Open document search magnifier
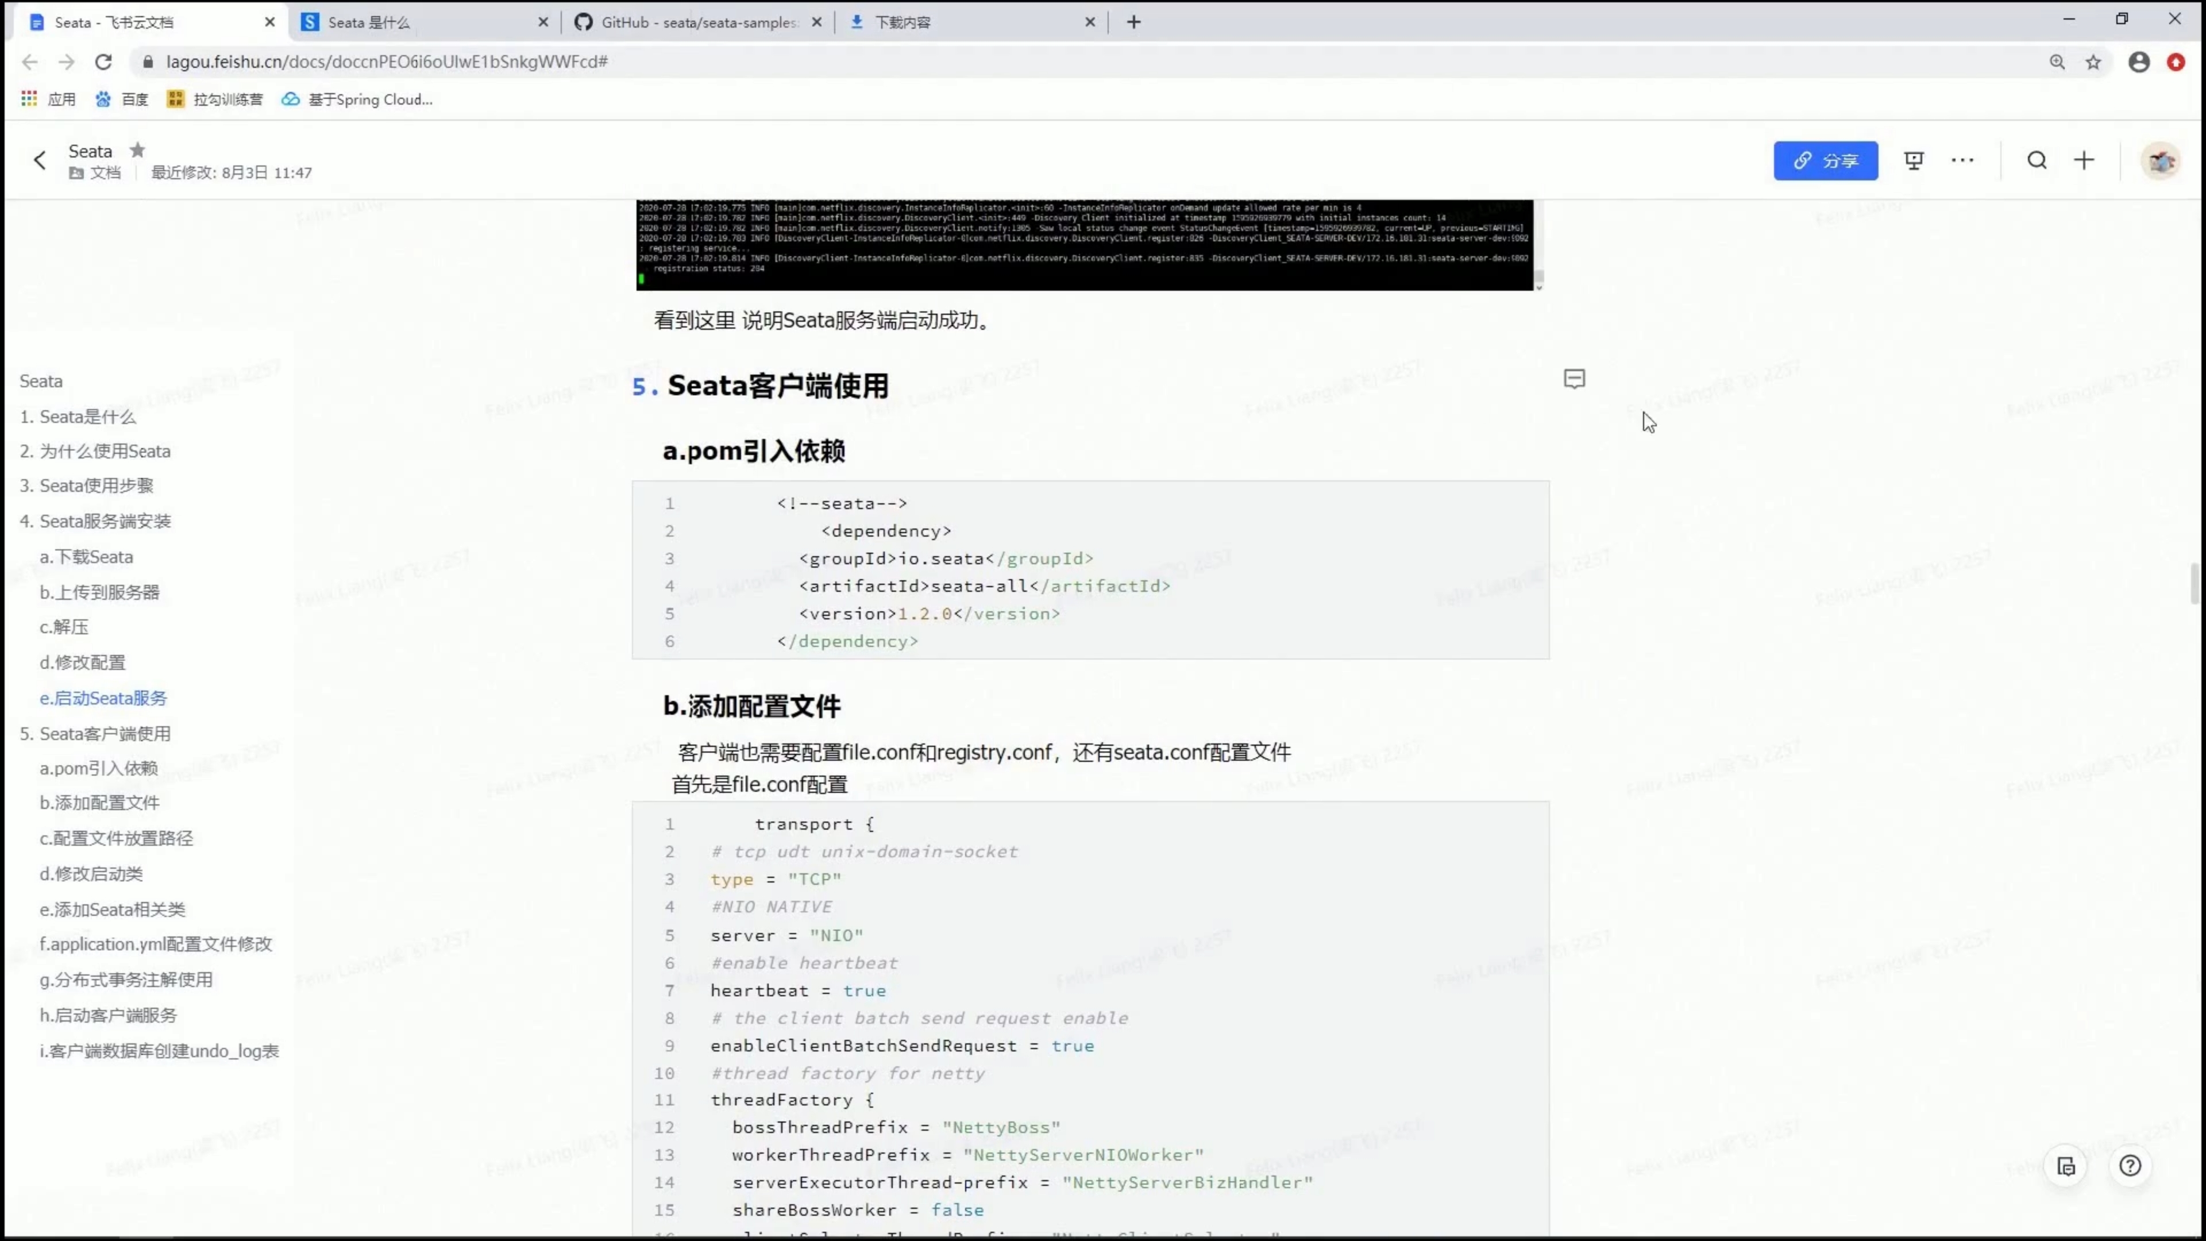2206x1241 pixels. click(2037, 160)
